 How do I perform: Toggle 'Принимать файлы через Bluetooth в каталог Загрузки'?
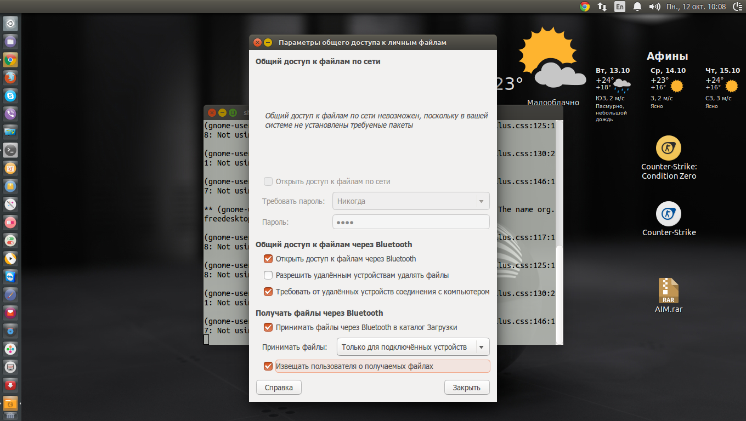point(268,327)
